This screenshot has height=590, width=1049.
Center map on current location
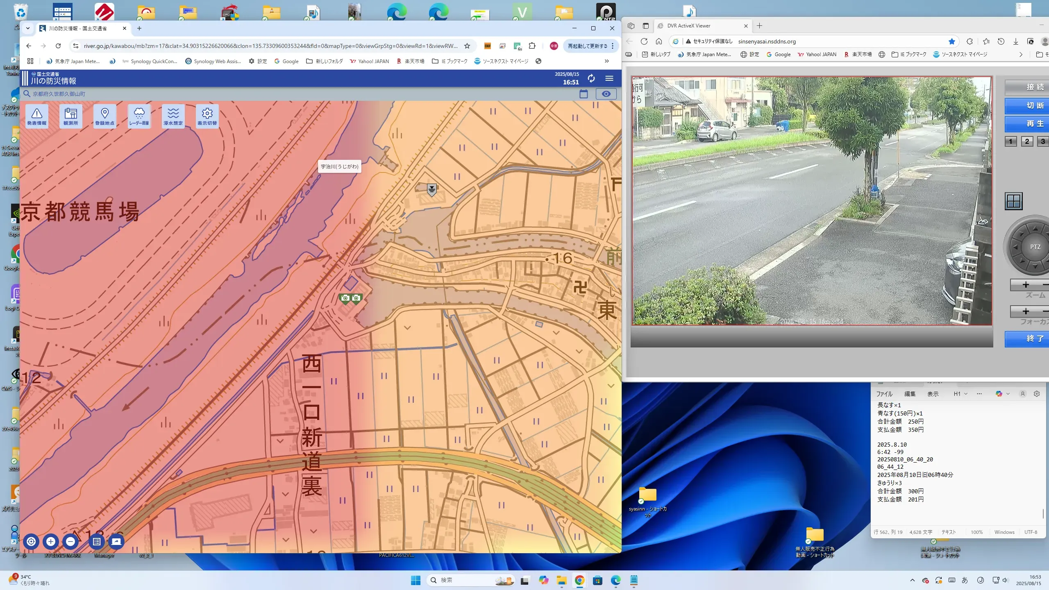pos(31,541)
